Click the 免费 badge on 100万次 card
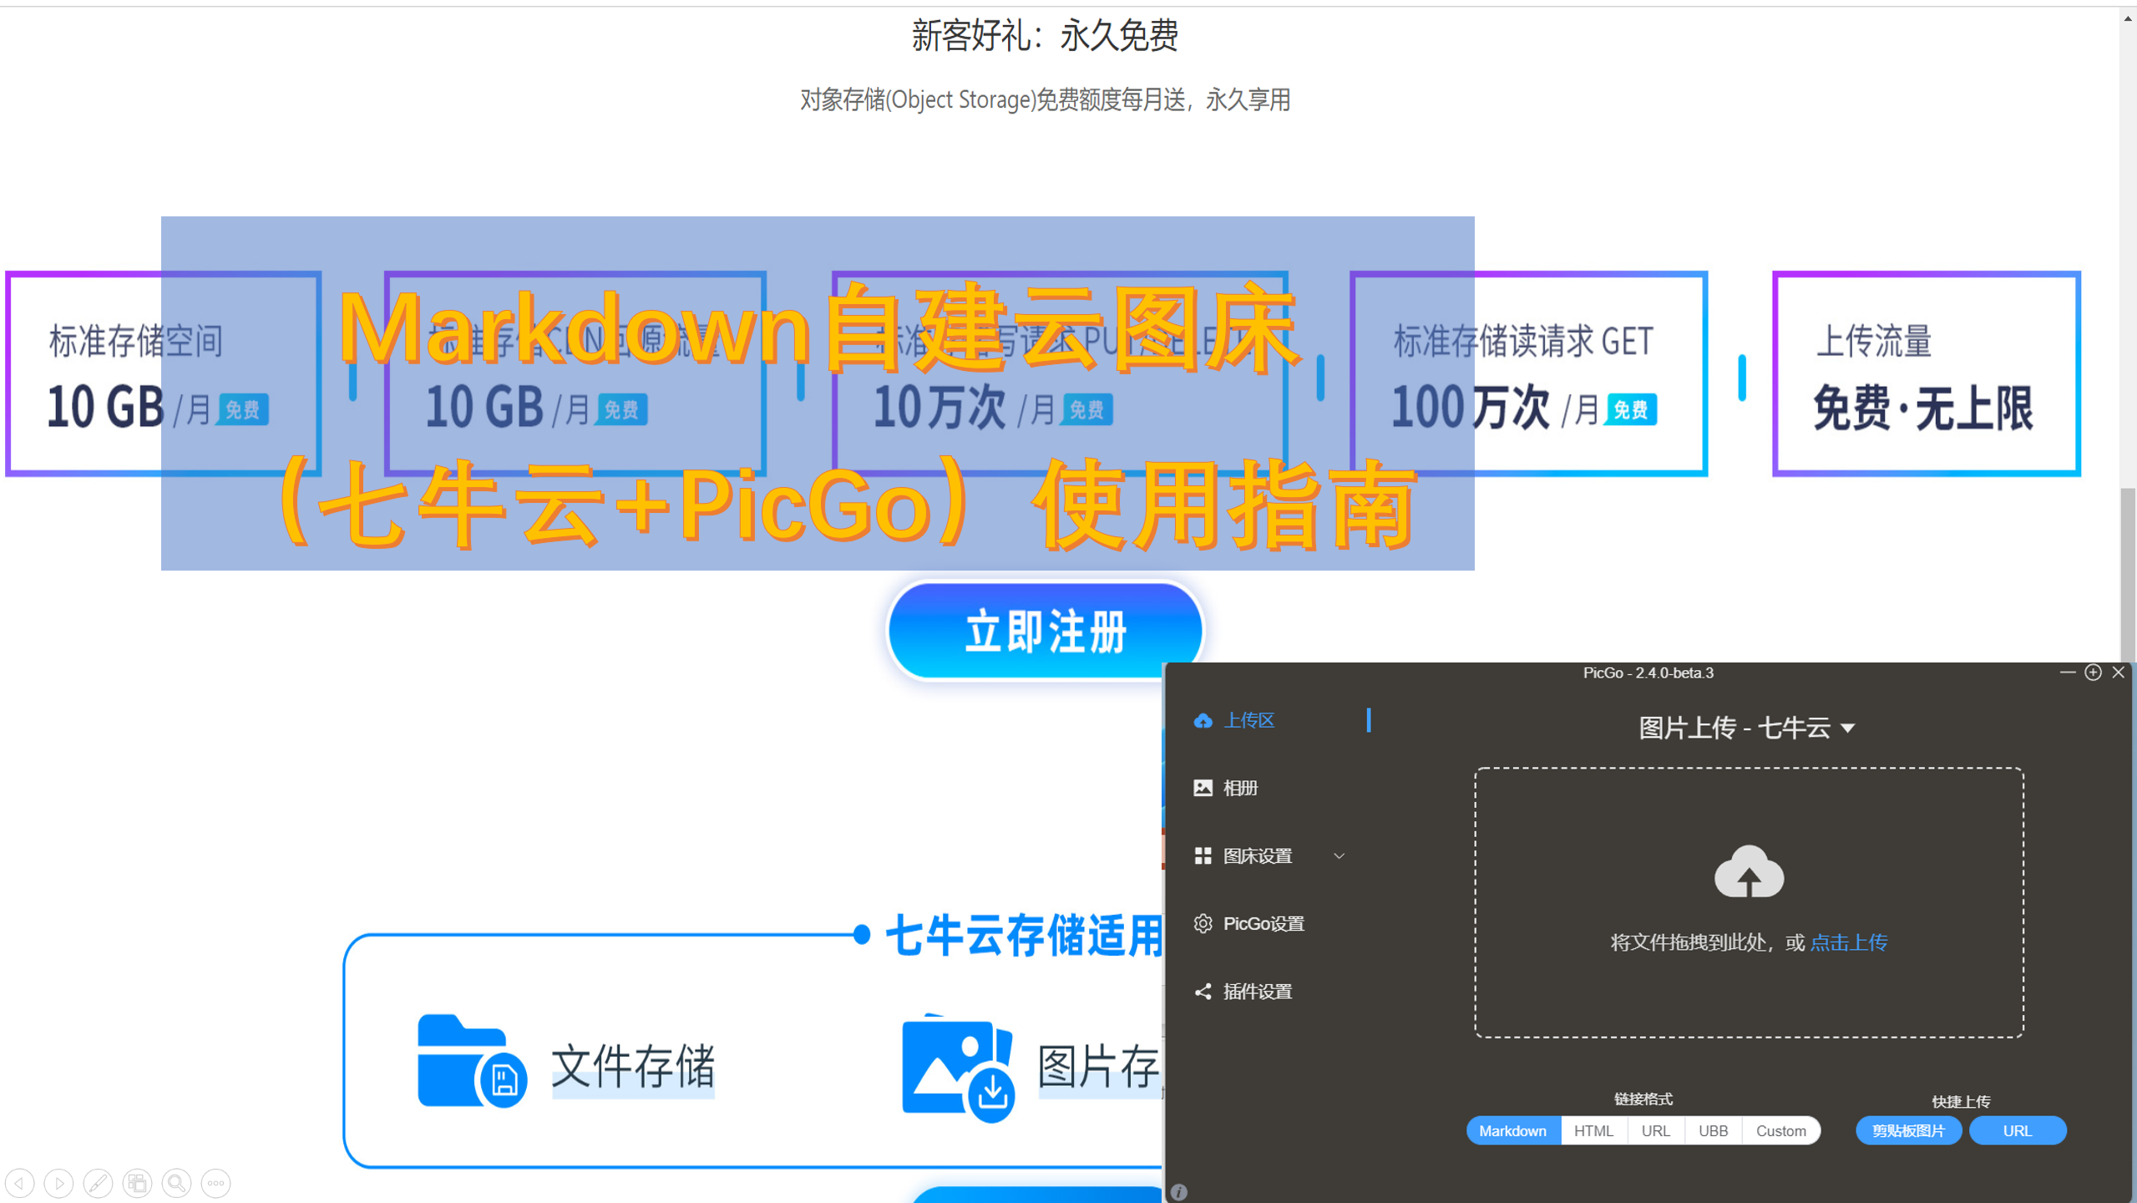 click(1630, 410)
